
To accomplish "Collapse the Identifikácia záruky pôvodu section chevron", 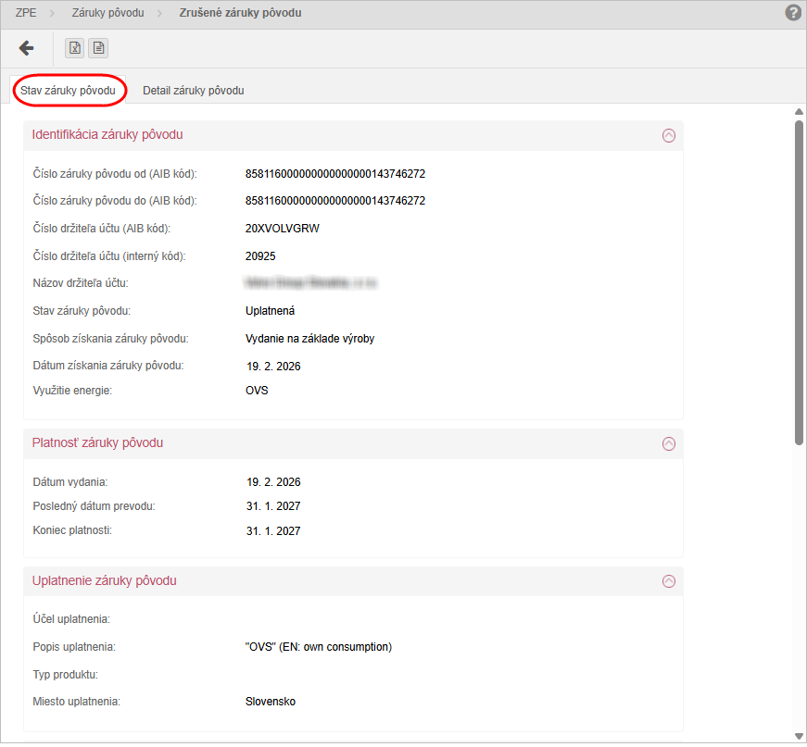I will tap(669, 135).
